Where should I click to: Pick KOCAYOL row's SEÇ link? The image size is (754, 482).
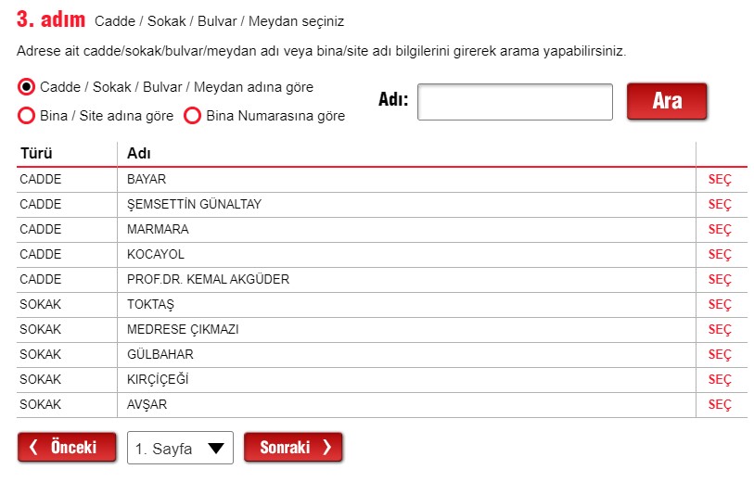(720, 255)
